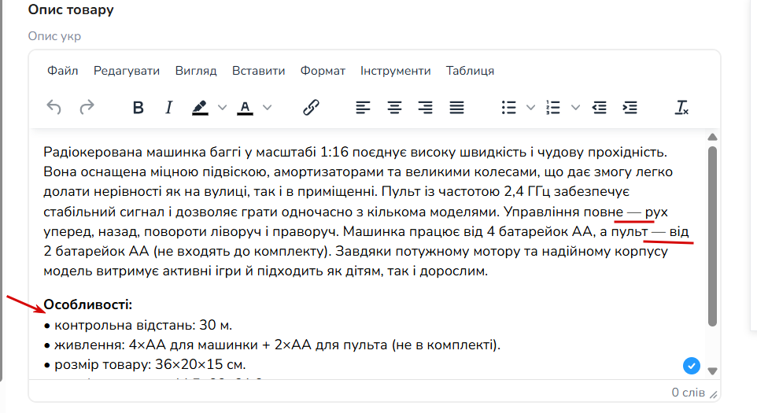Viewport: 757px width, 413px height.
Task: Open the Таблиця menu
Action: coord(471,71)
